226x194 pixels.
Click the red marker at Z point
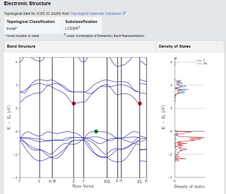tap(74, 103)
